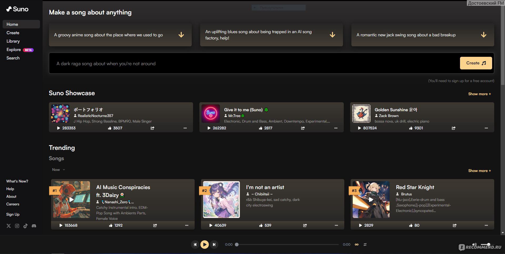The height and width of the screenshot is (254, 505).
Task: Open the X (Twitter) social link
Action: point(9,226)
